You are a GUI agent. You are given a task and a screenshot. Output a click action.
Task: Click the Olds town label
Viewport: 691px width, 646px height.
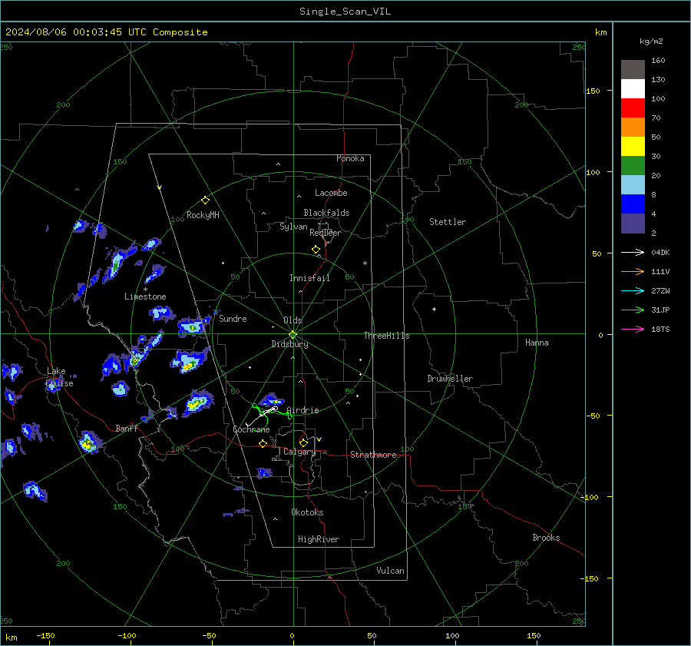coord(293,320)
